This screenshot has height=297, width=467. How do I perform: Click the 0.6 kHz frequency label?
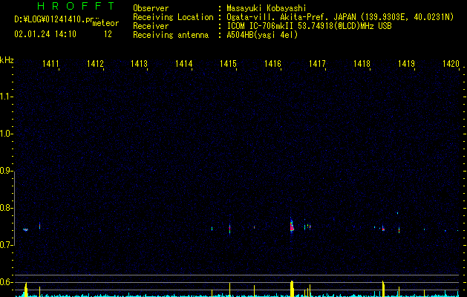pyautogui.click(x=6, y=282)
